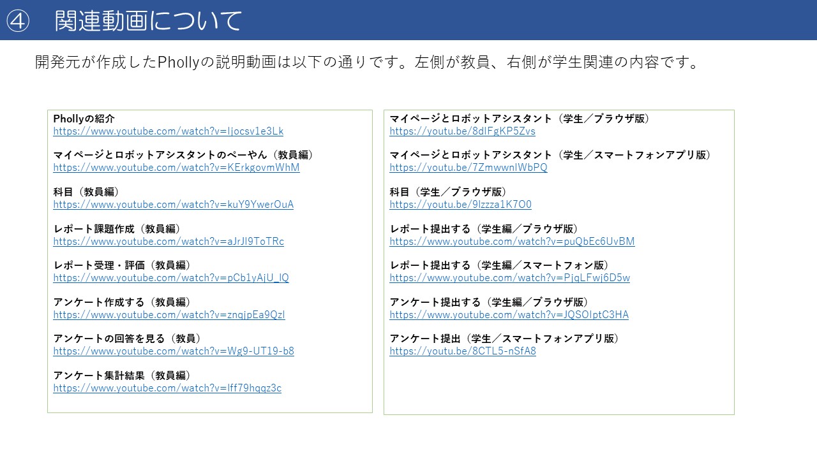Open youtu.be link 7ZmwwnlWbPQ

(x=468, y=168)
